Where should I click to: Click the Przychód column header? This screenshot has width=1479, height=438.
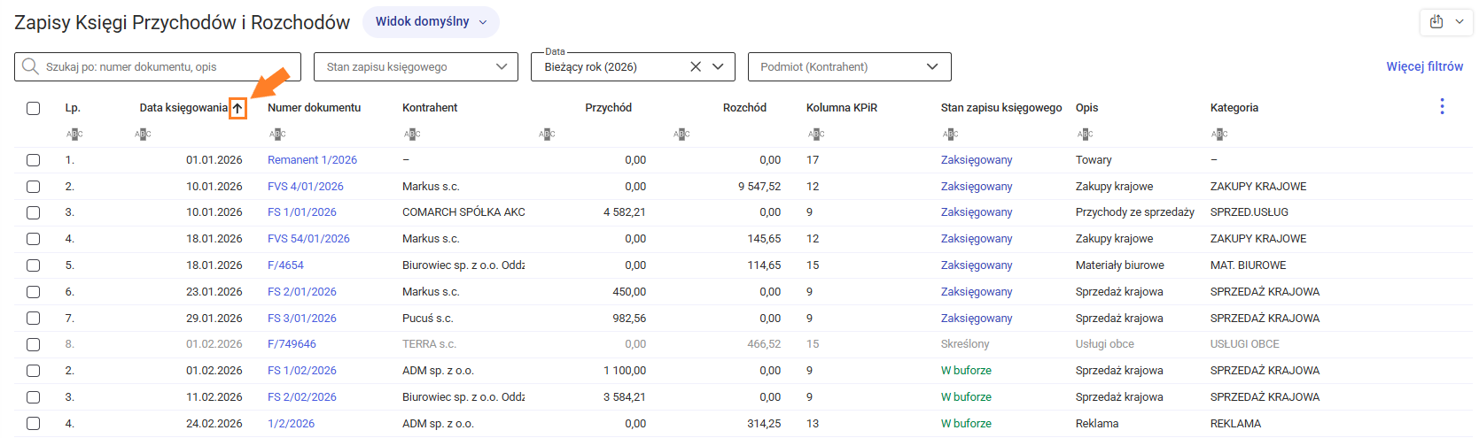tap(608, 108)
